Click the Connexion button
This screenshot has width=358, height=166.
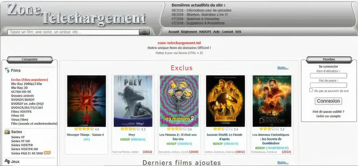(x=328, y=101)
